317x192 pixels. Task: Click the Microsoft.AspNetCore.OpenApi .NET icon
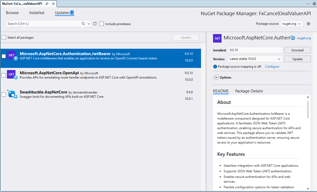point(11,75)
